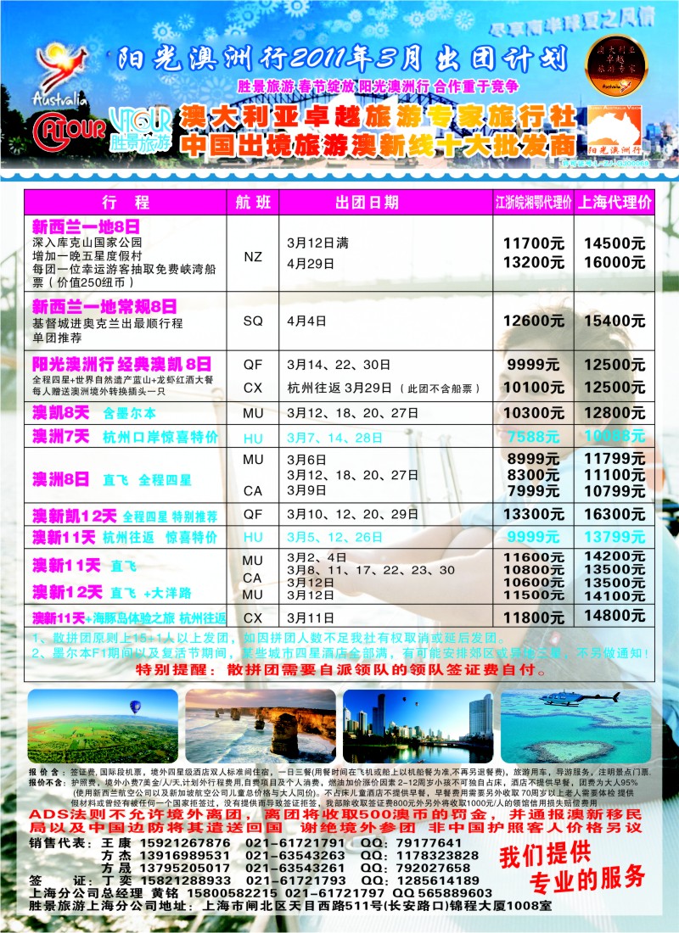The width and height of the screenshot is (679, 933).
Task: Click the dates 3月8、11、17、22、23、30
Action: (370, 570)
